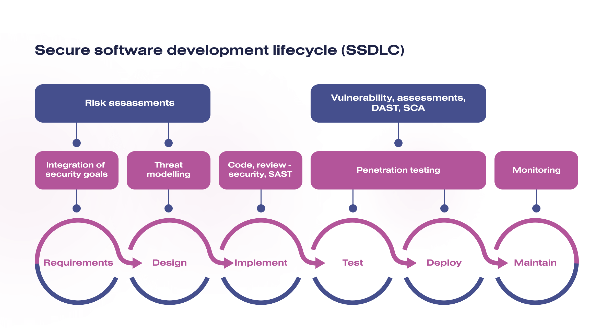Viewport: 613px width, 332px height.
Task: Click the Implement stage label
Action: coord(261,263)
